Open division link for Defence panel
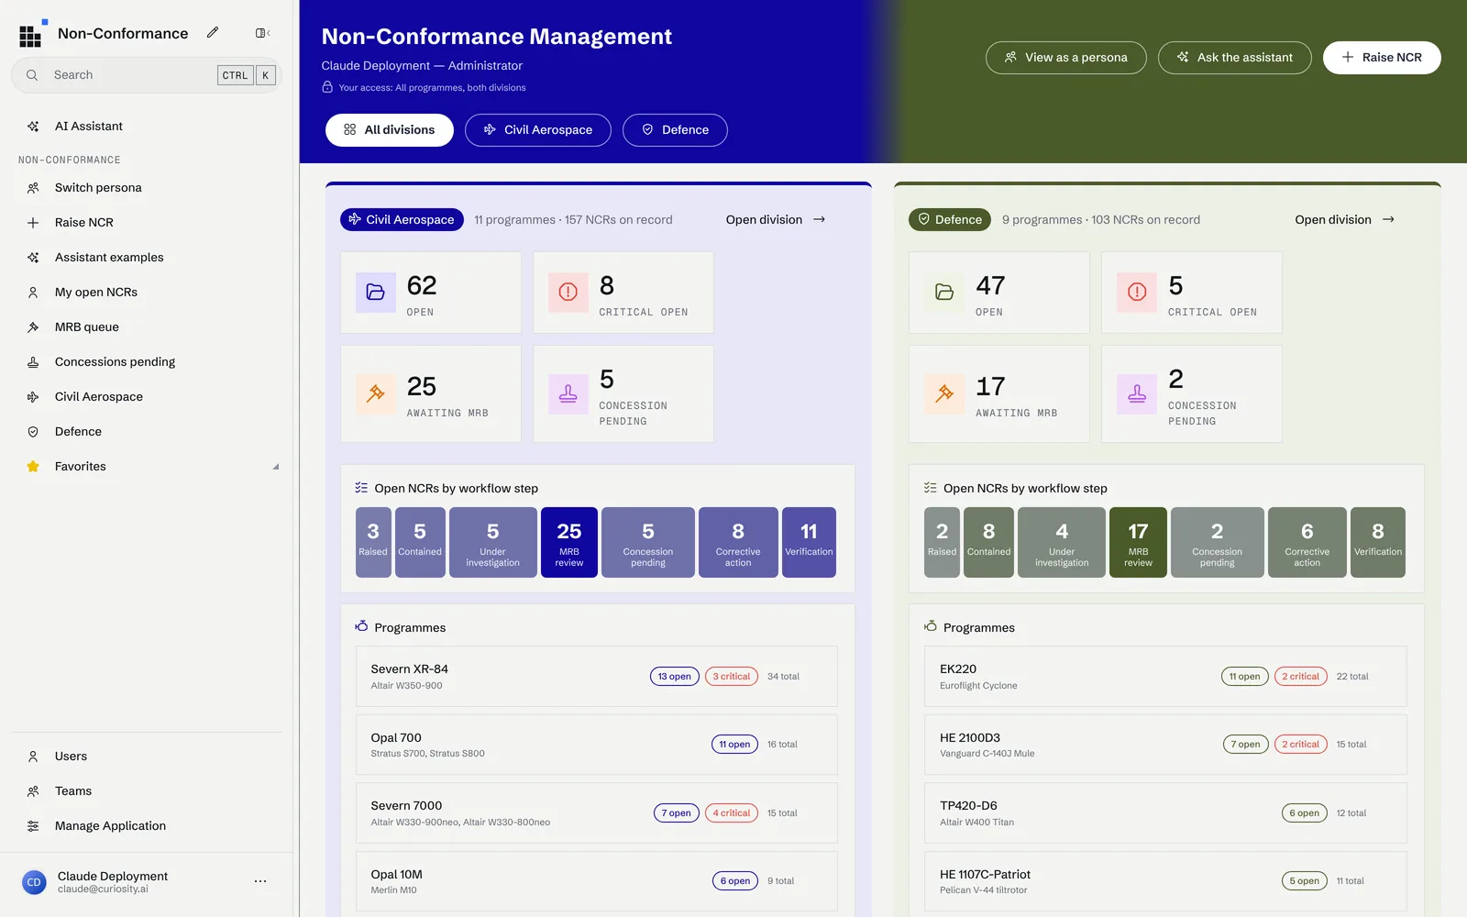Image resolution: width=1467 pixels, height=917 pixels. tap(1344, 220)
